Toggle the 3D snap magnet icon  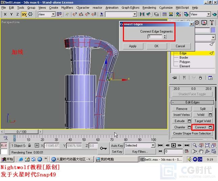pyautogui.click(x=75, y=14)
